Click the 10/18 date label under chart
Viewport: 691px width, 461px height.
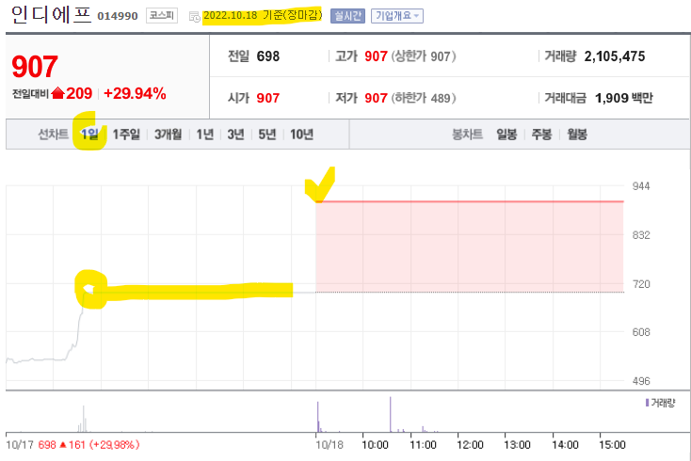[x=329, y=445]
